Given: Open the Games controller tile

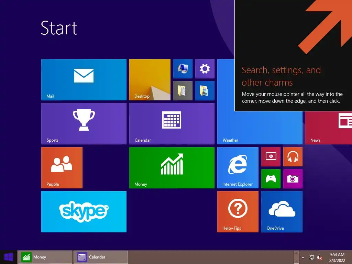Looking at the screenshot, I should (271, 179).
